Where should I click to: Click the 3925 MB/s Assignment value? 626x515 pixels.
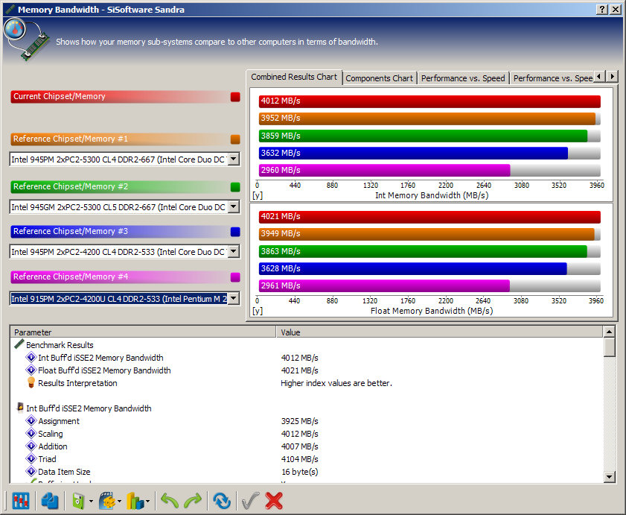coord(299,421)
